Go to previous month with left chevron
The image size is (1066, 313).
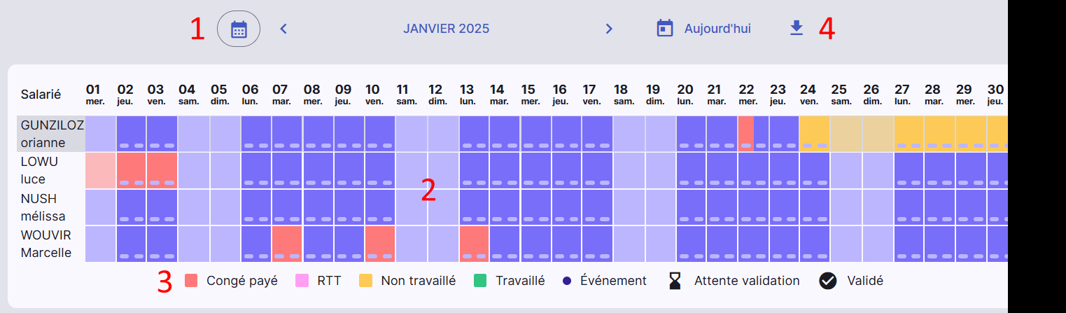283,29
